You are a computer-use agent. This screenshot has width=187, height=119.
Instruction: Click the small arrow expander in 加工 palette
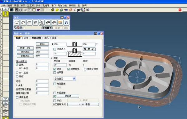pyautogui.click(x=24, y=28)
